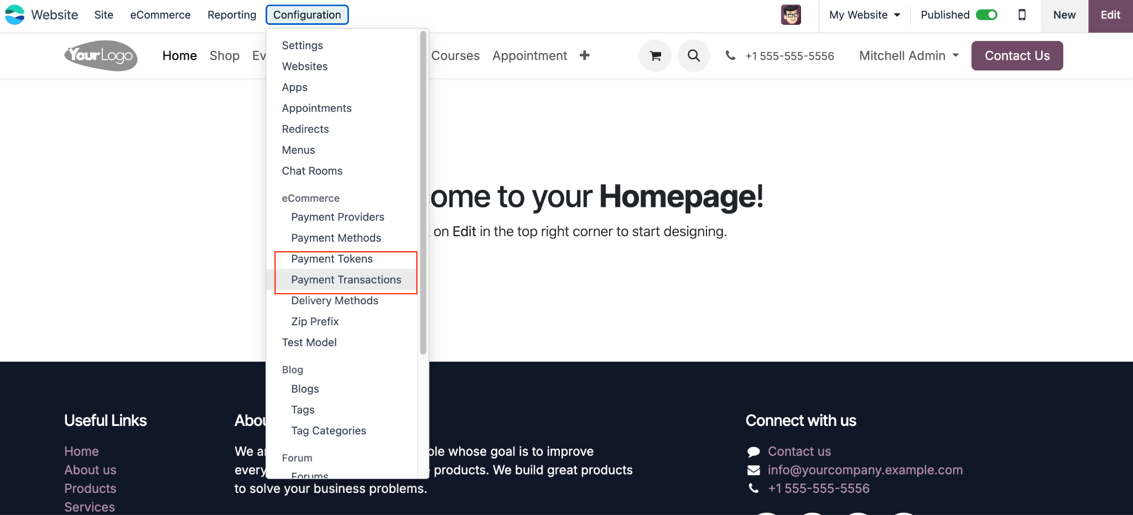
Task: Open the Products footer link
Action: pos(90,489)
